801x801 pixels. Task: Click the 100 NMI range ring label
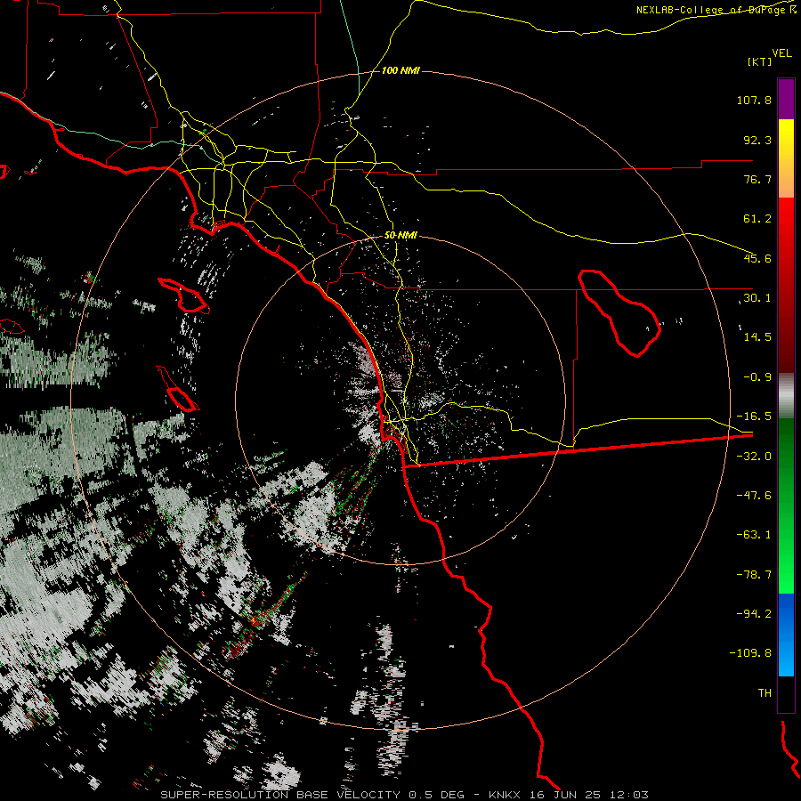(x=400, y=70)
